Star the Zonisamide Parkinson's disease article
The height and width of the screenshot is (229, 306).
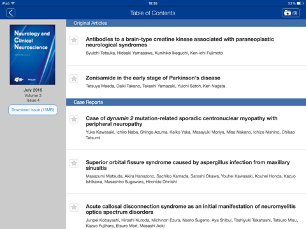click(x=74, y=79)
